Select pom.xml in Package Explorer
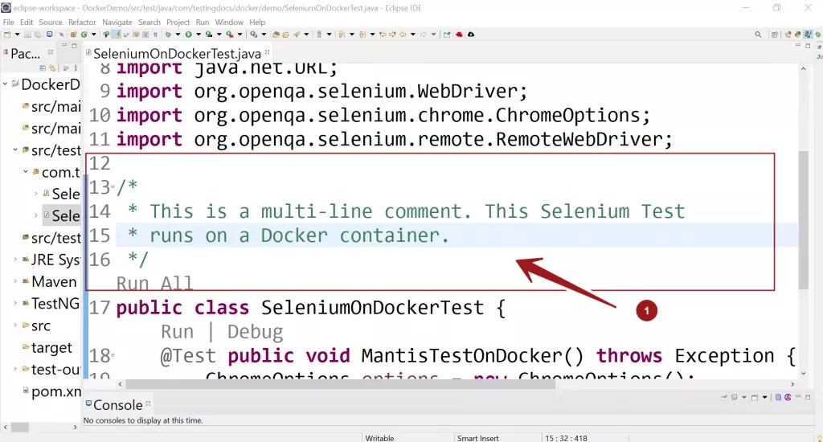Image resolution: width=823 pixels, height=442 pixels. pyautogui.click(x=52, y=391)
